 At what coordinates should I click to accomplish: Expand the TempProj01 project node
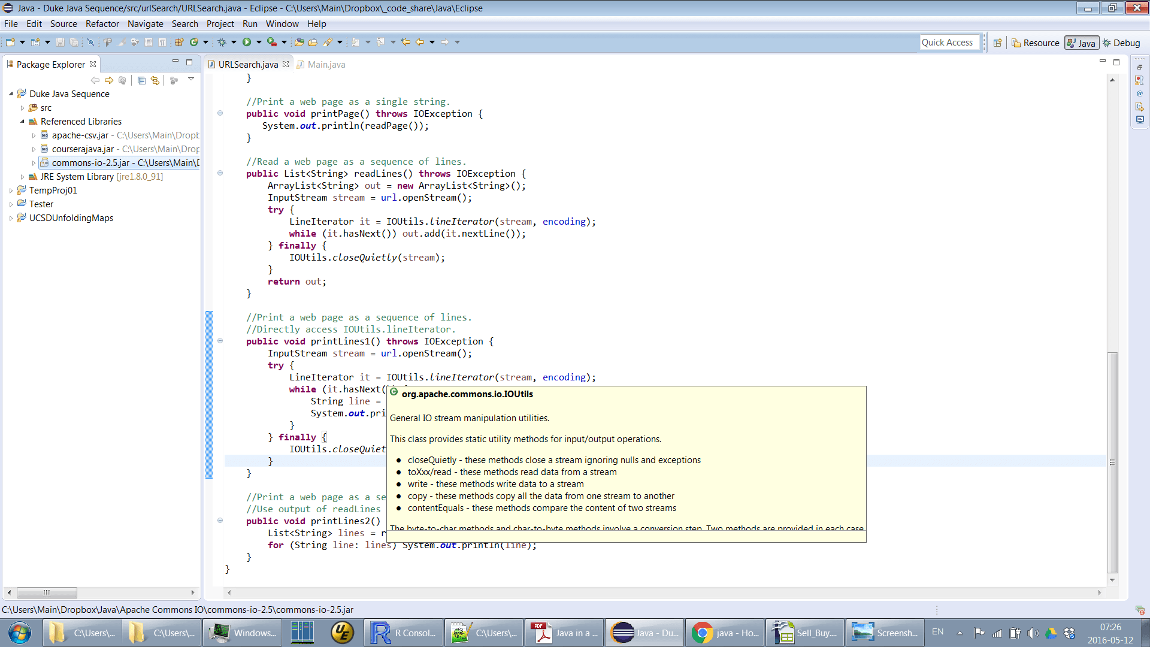(11, 191)
